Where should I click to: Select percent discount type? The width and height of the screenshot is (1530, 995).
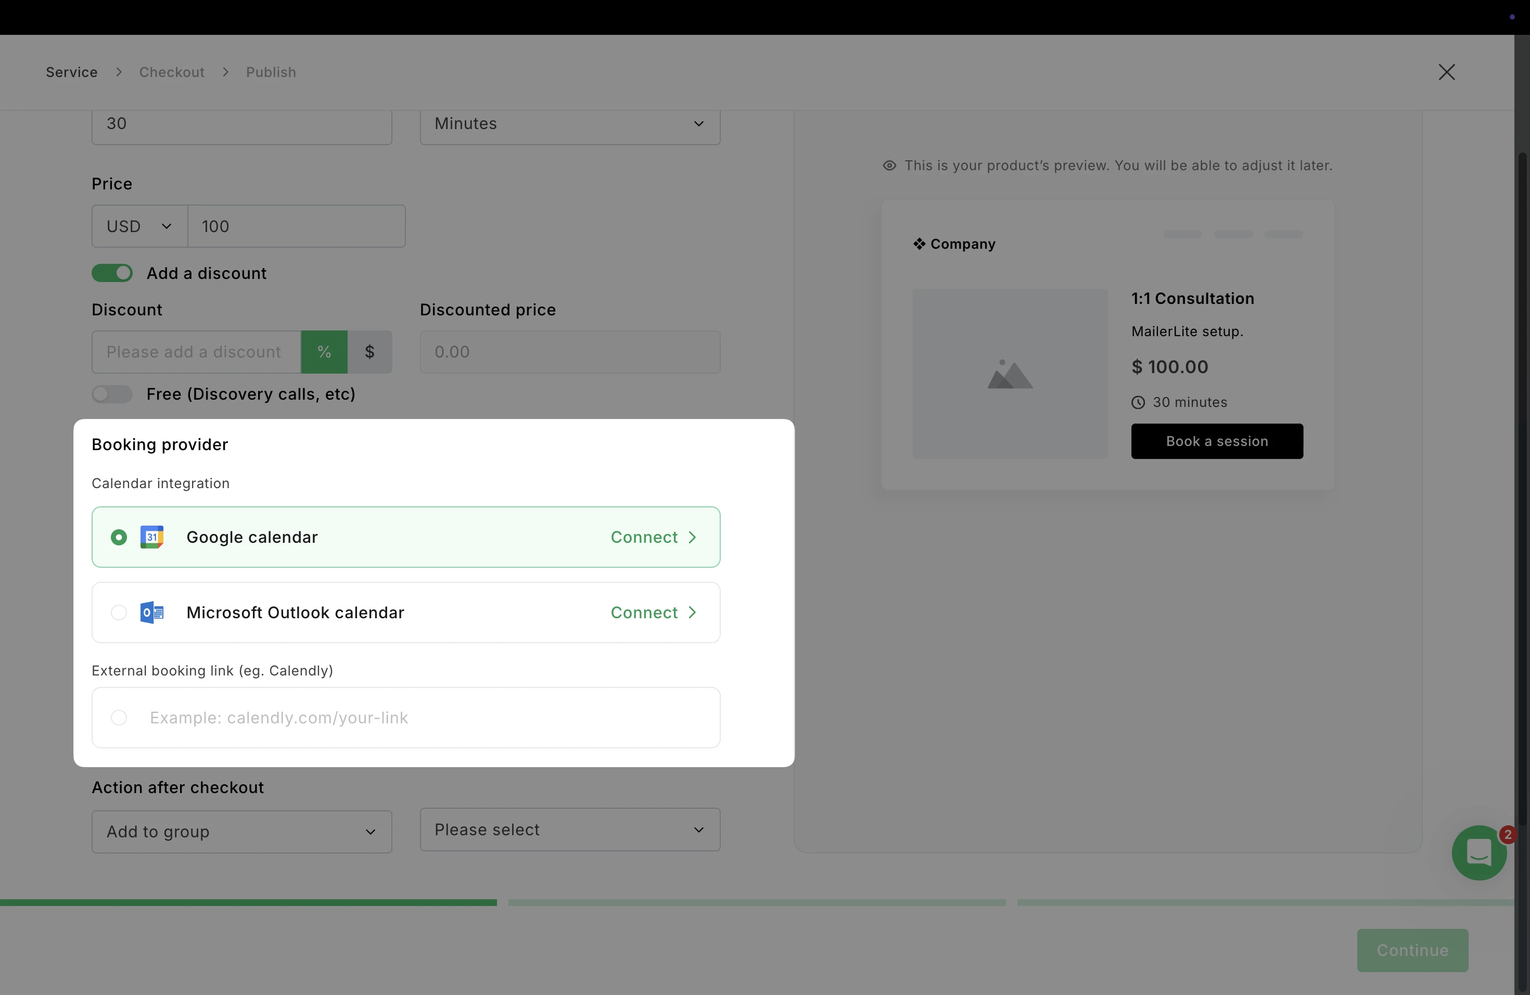pyautogui.click(x=324, y=352)
